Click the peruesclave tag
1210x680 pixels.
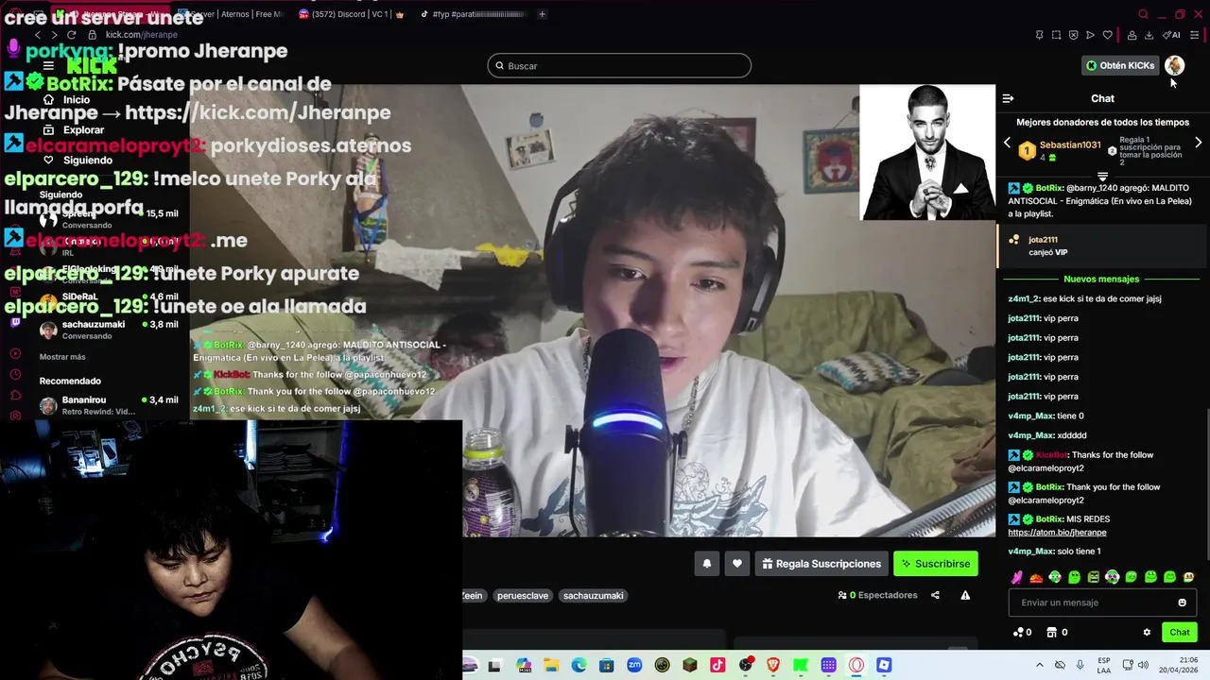[x=523, y=596]
